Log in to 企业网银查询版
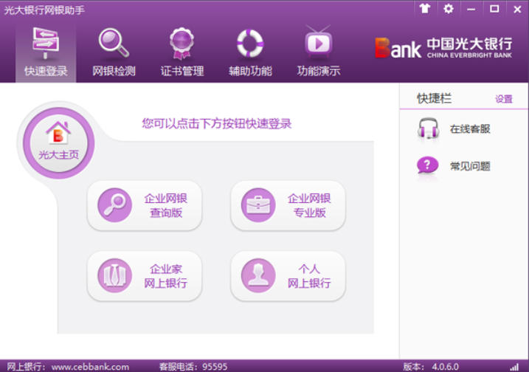The height and width of the screenshot is (372, 529). click(x=145, y=205)
